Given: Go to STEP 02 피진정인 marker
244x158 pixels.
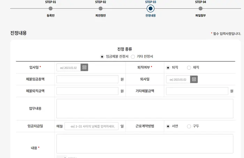Looking at the screenshot, I should tap(100, 9).
